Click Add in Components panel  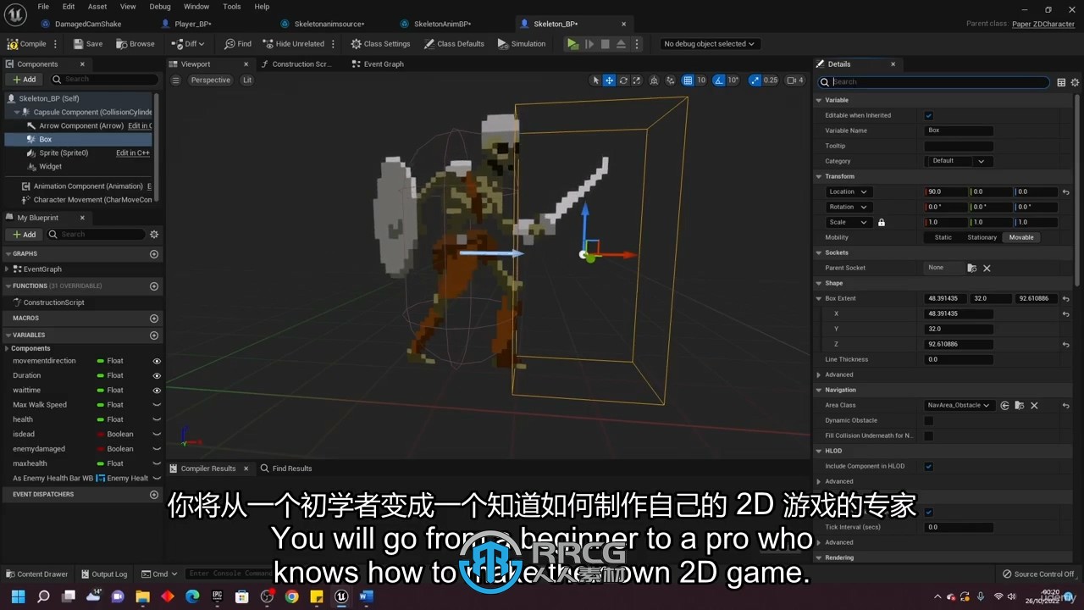point(25,80)
